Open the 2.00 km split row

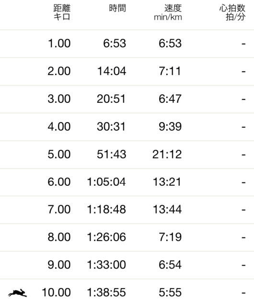pos(127,71)
